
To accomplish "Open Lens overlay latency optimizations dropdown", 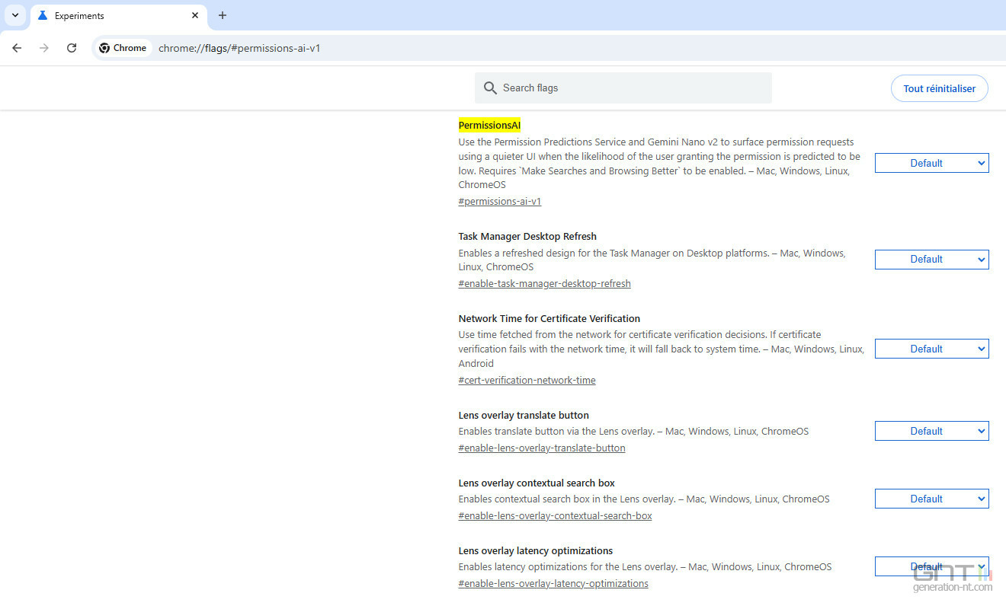I will (x=931, y=566).
